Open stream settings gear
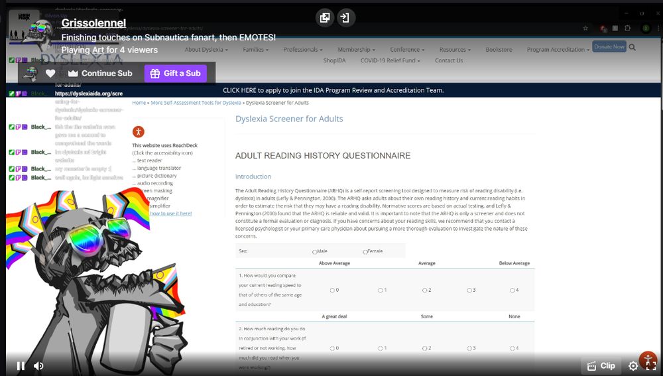Viewport: 663px width, 376px height. point(633,366)
